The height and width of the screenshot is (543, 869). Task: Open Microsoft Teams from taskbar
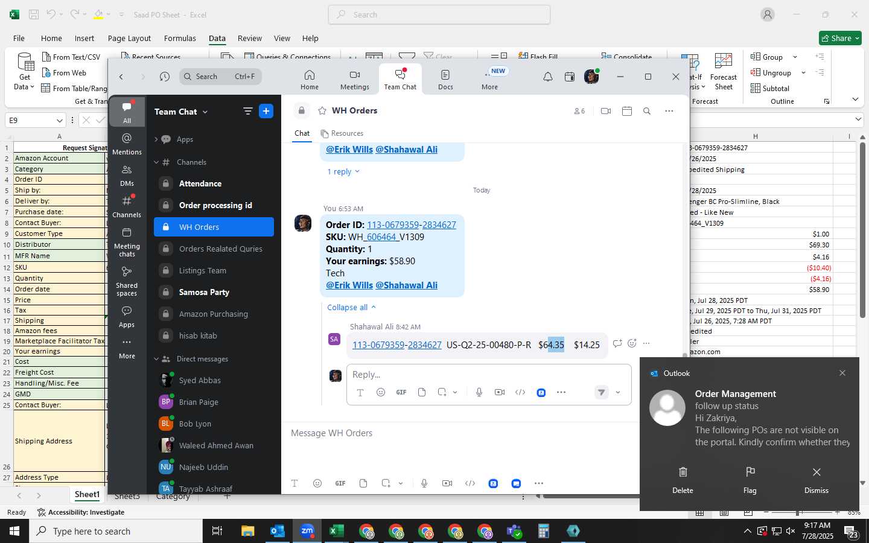[x=514, y=531]
